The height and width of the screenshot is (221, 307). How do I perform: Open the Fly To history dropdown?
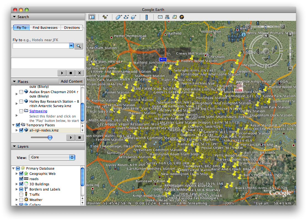(x=71, y=46)
